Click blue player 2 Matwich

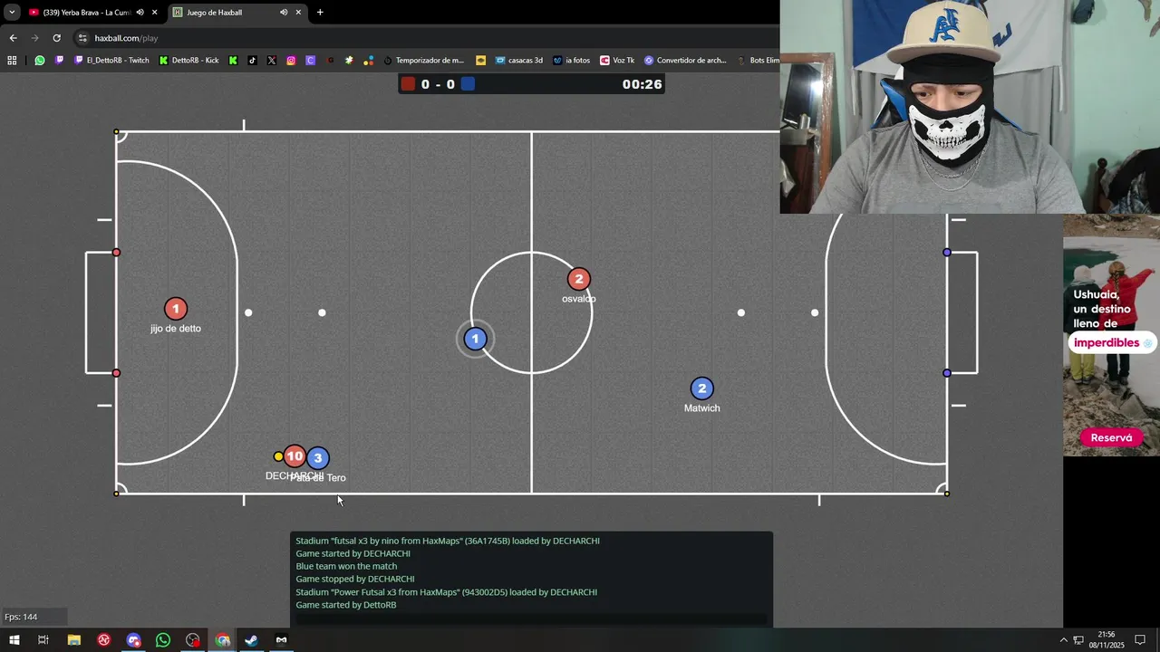pyautogui.click(x=701, y=388)
